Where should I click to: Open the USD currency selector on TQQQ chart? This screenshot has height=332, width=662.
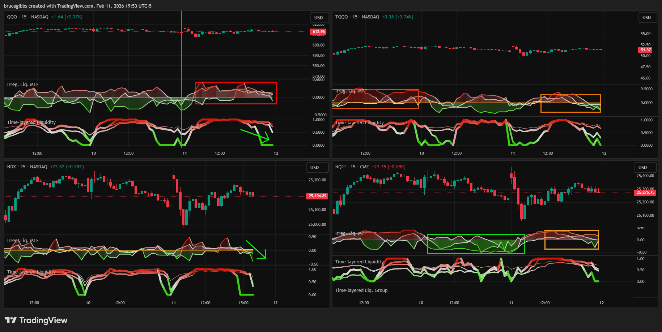pos(646,18)
